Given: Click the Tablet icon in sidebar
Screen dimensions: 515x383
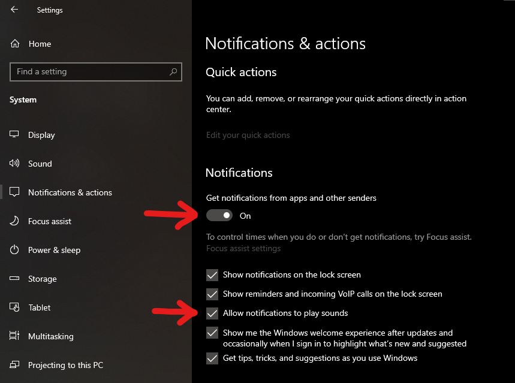Looking at the screenshot, I should point(14,307).
